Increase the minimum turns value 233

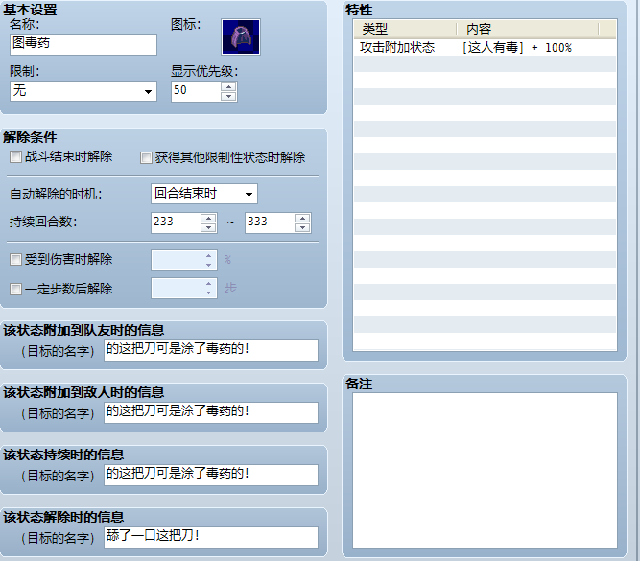point(208,219)
